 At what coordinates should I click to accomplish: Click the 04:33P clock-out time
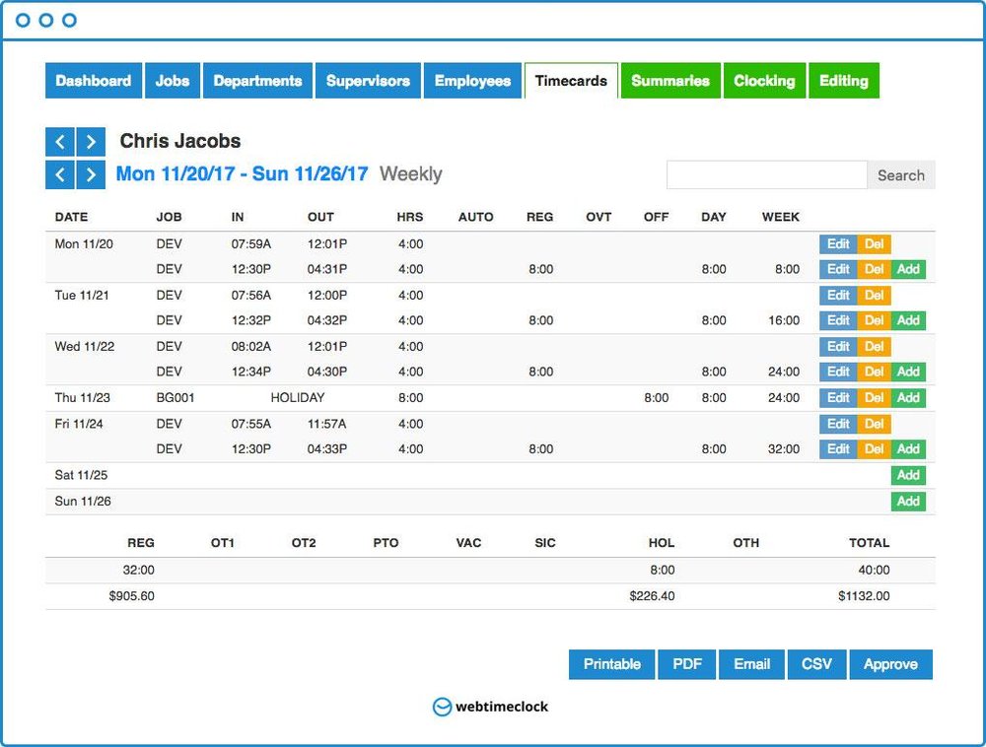pos(327,448)
